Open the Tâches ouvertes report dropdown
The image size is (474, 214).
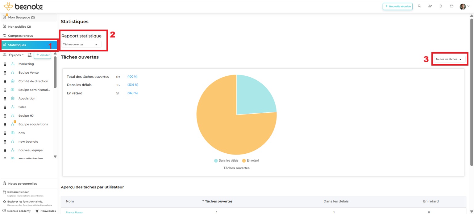tap(81, 44)
